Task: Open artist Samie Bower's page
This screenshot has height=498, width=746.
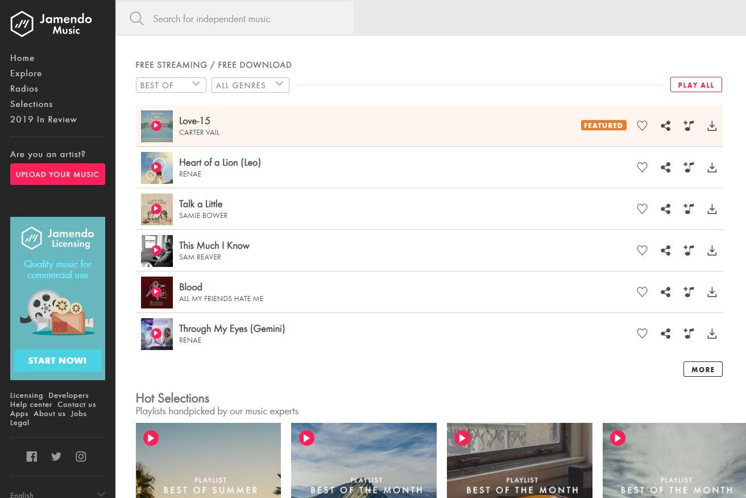Action: tap(203, 216)
